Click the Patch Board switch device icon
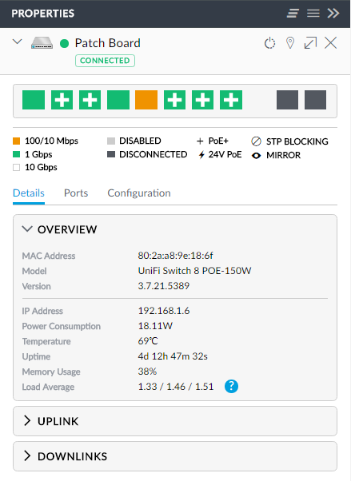Viewport: 351px width, 481px height. 42,43
